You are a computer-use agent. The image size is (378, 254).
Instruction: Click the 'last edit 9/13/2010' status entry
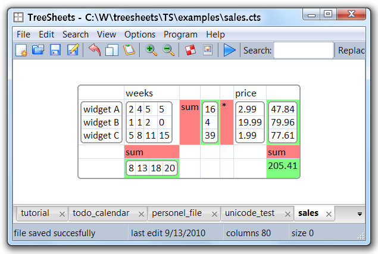pos(168,233)
